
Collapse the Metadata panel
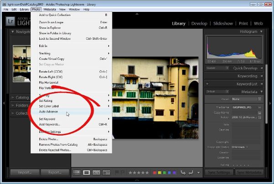coord(262,92)
